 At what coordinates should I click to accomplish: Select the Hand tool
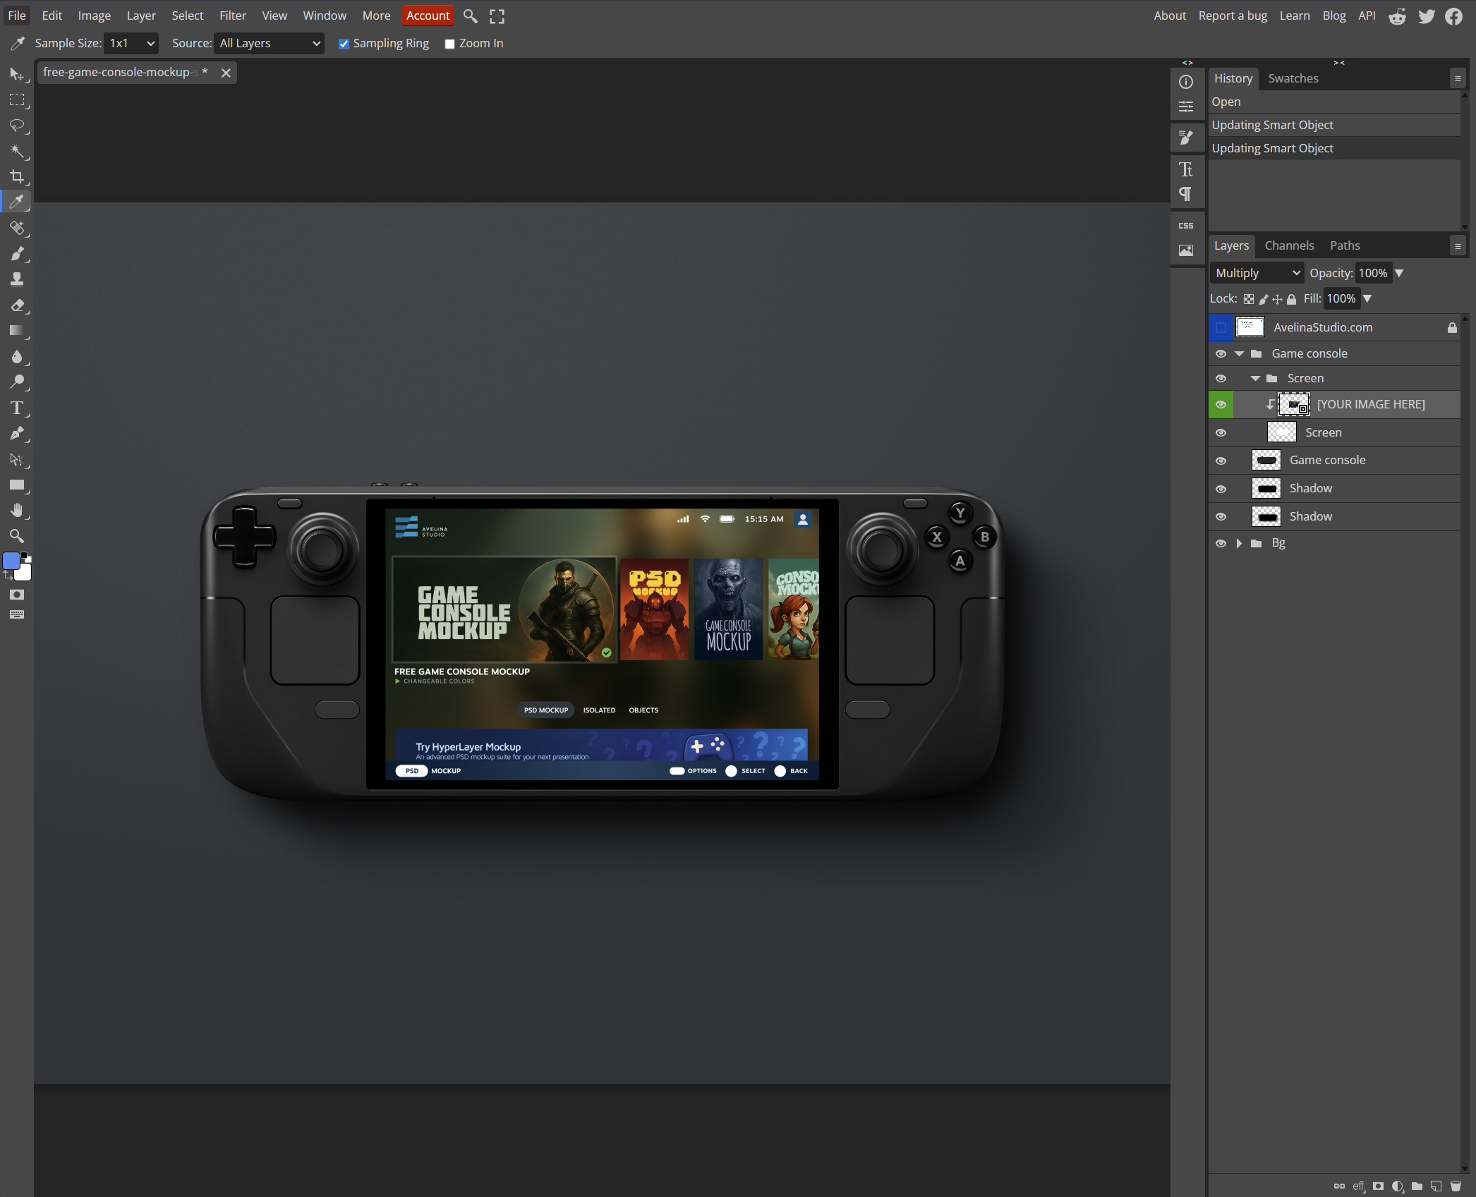click(x=17, y=510)
